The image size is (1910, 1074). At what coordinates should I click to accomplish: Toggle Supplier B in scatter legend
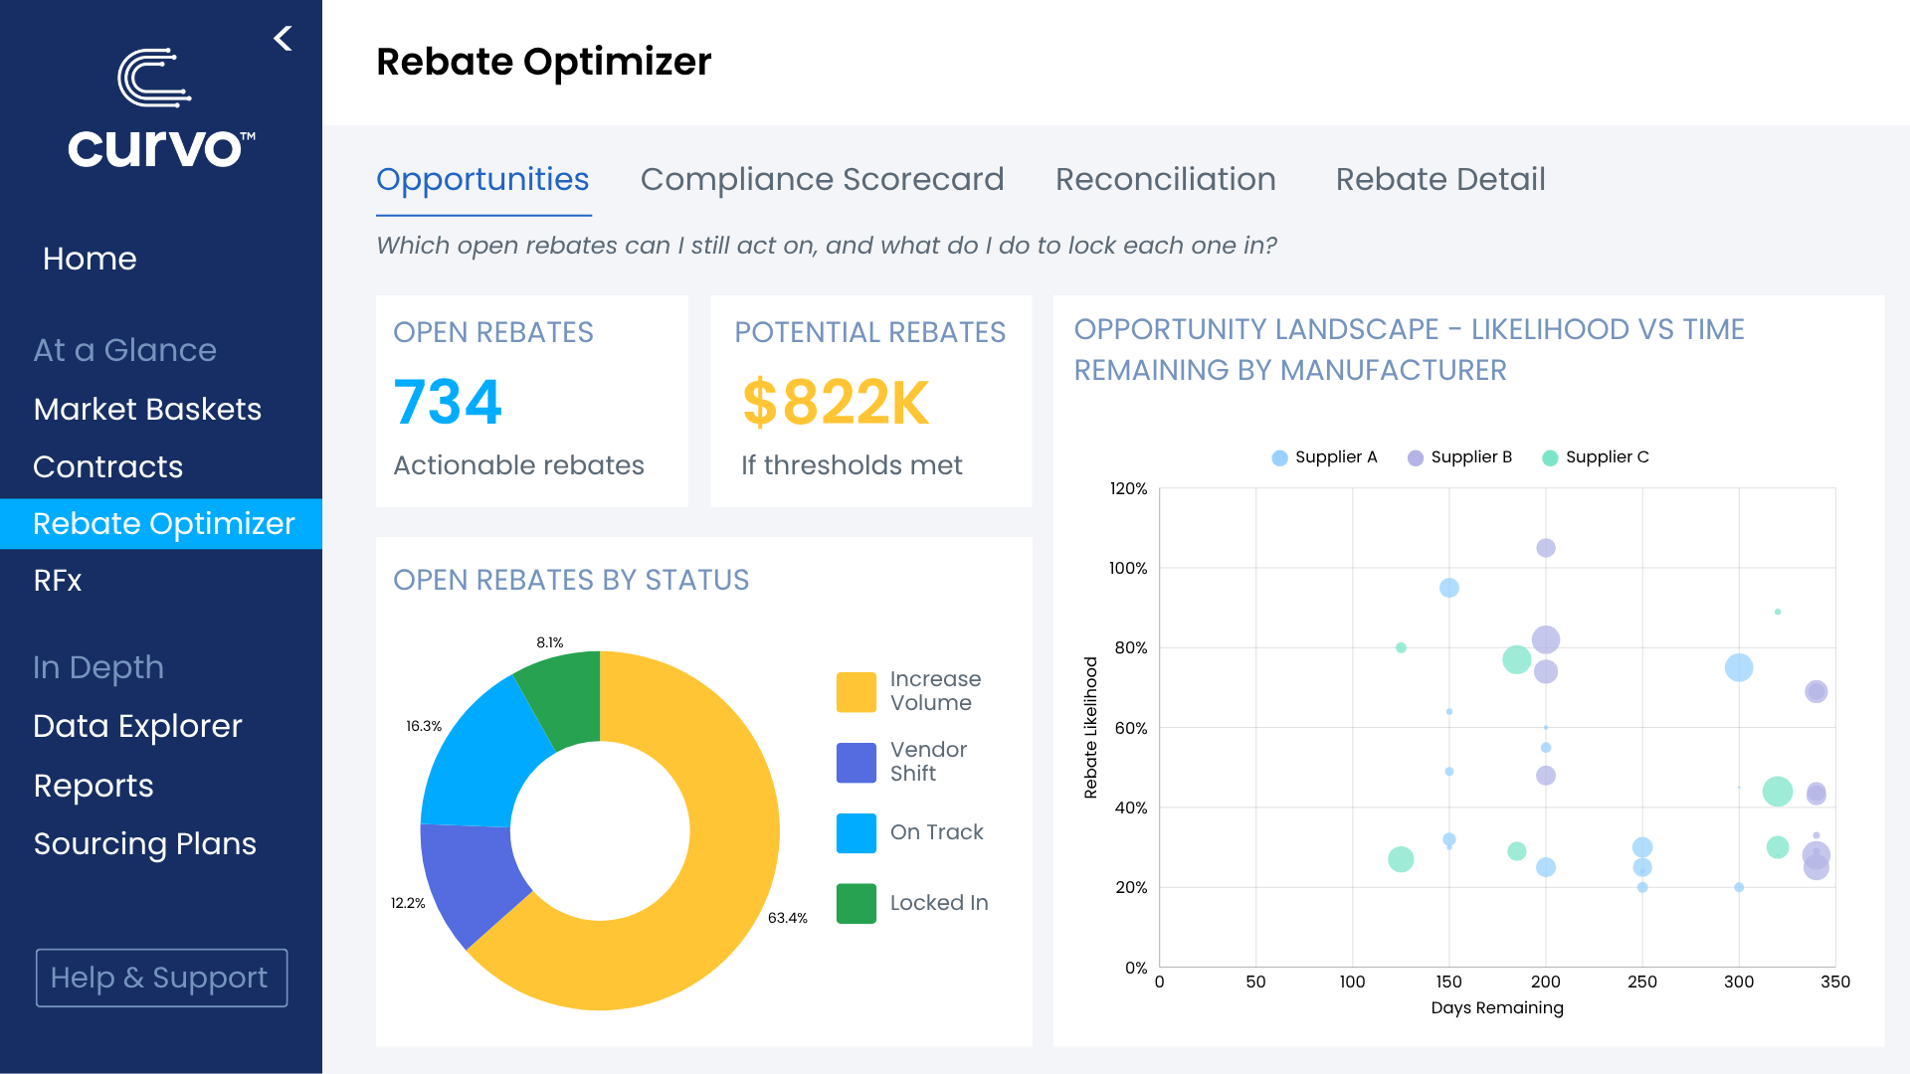pos(1459,457)
